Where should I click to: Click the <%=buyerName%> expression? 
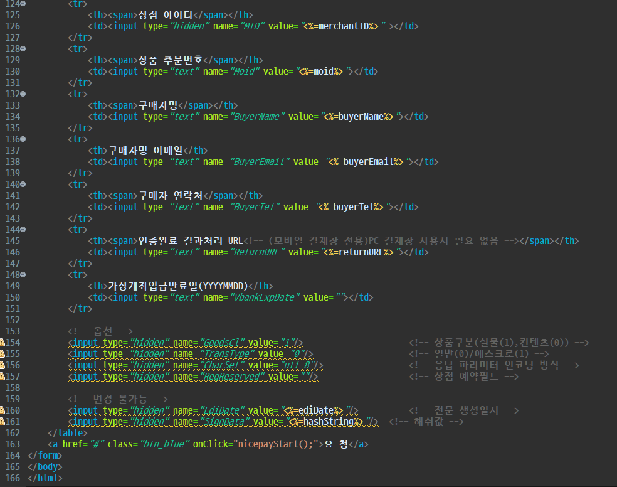359,117
